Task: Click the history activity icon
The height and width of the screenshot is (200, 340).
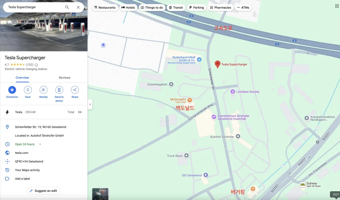Action: point(7,170)
